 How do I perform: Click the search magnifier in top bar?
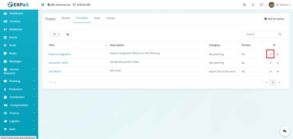point(244,5)
